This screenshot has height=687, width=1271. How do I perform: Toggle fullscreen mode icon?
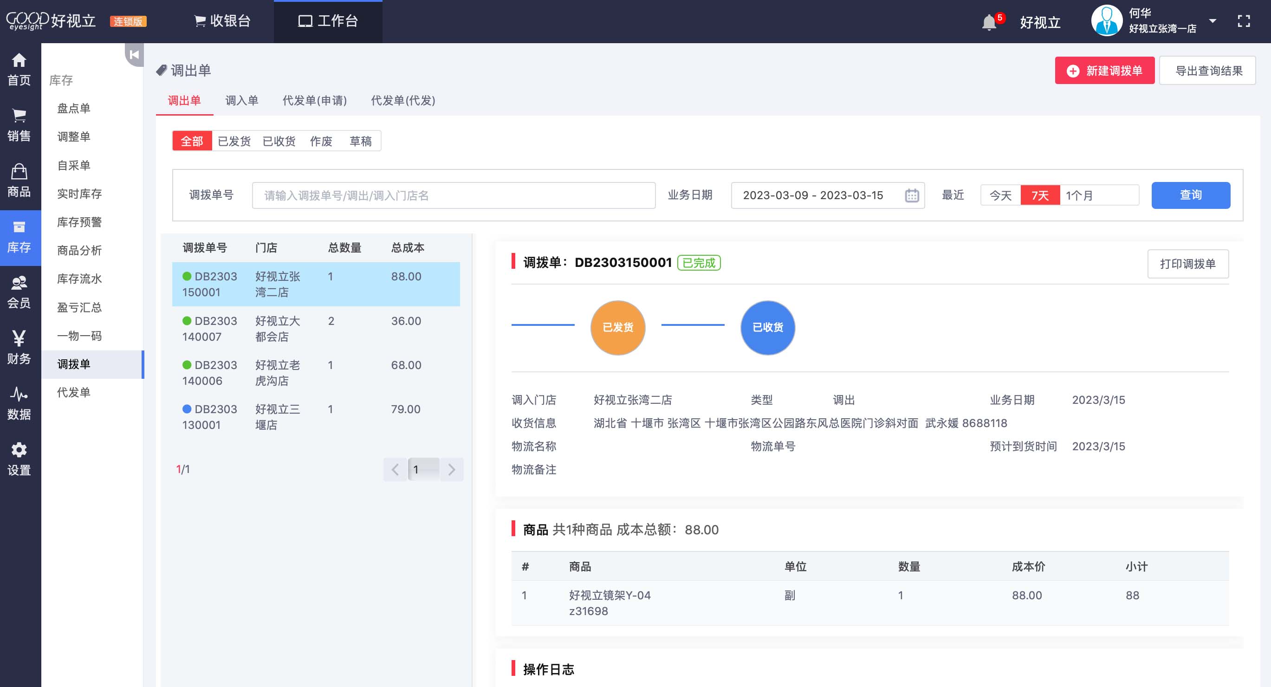coord(1243,21)
